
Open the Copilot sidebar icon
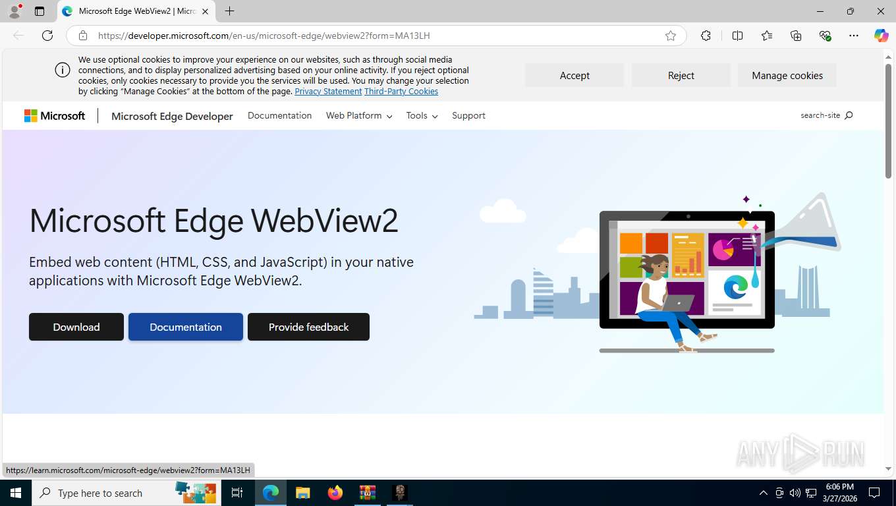click(x=881, y=36)
